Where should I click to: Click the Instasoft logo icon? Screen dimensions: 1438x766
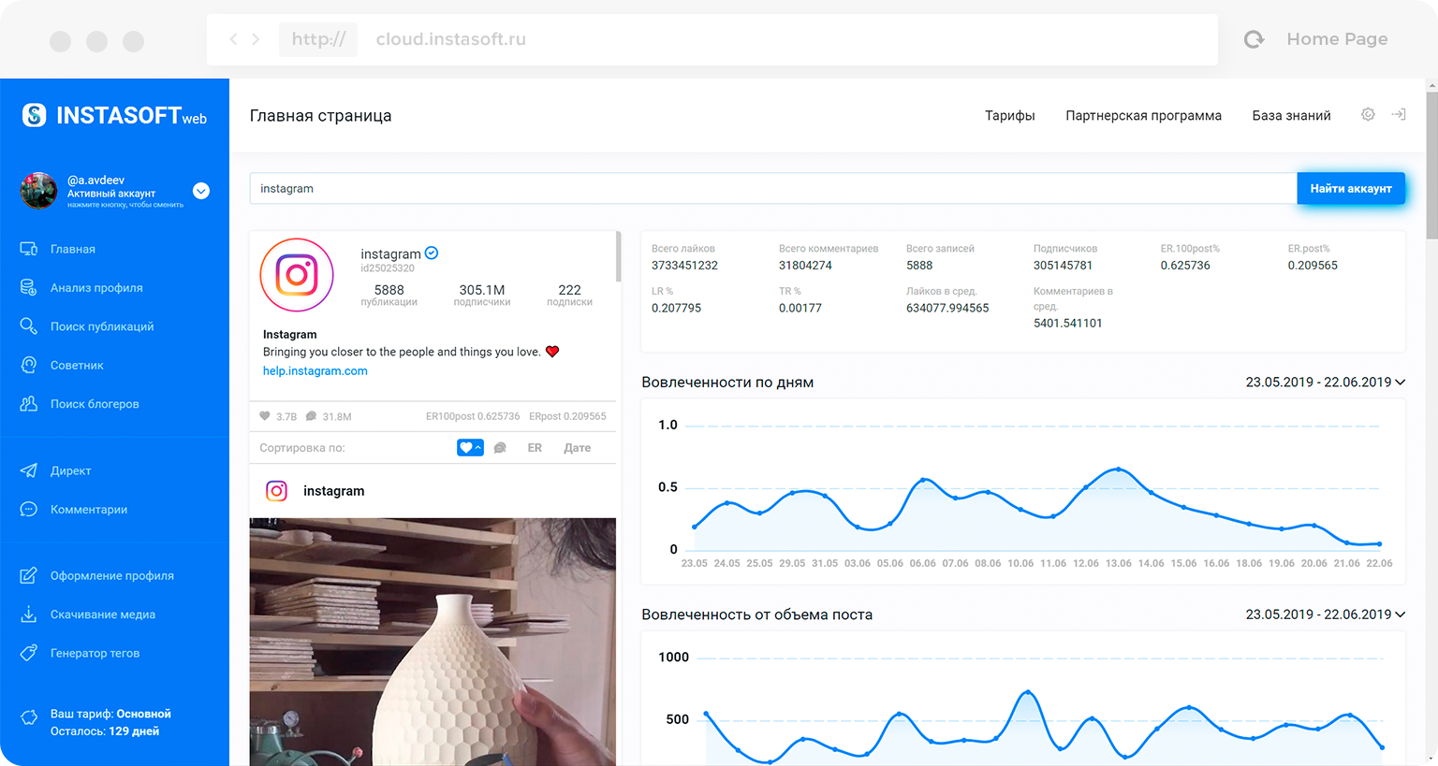click(x=34, y=115)
